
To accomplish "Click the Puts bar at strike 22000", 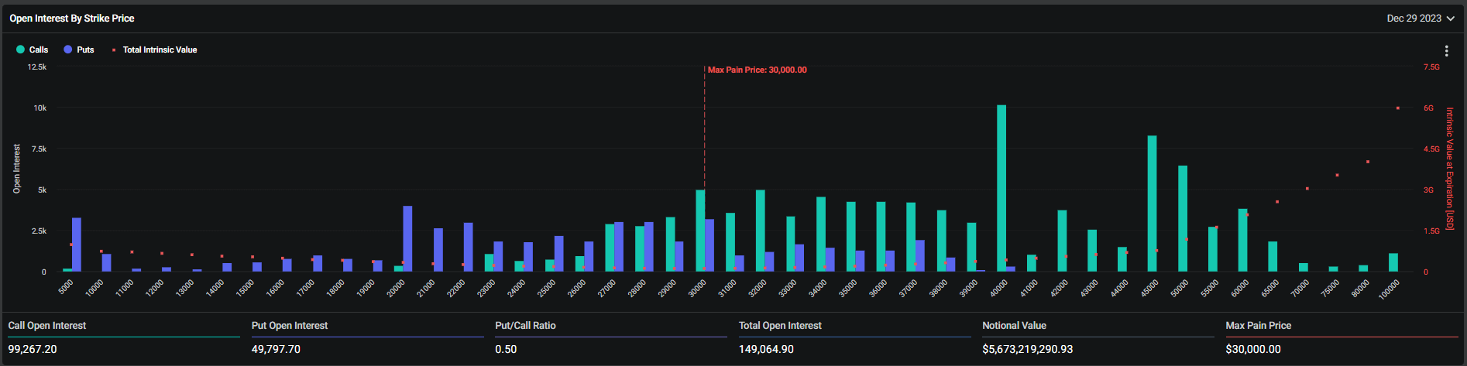I will coord(468,248).
